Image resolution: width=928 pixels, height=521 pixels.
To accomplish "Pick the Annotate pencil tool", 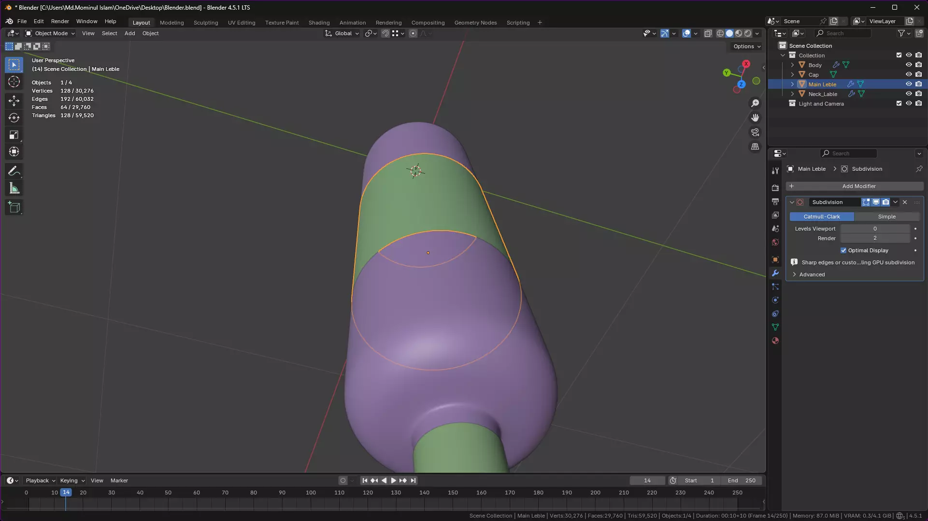I will point(14,171).
